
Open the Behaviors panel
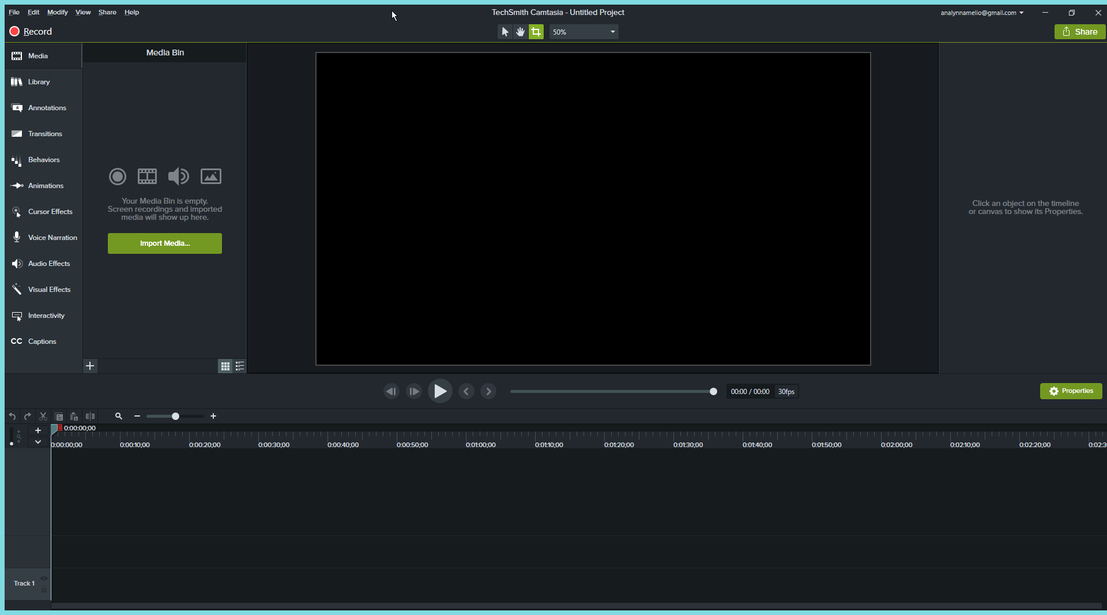click(x=43, y=160)
